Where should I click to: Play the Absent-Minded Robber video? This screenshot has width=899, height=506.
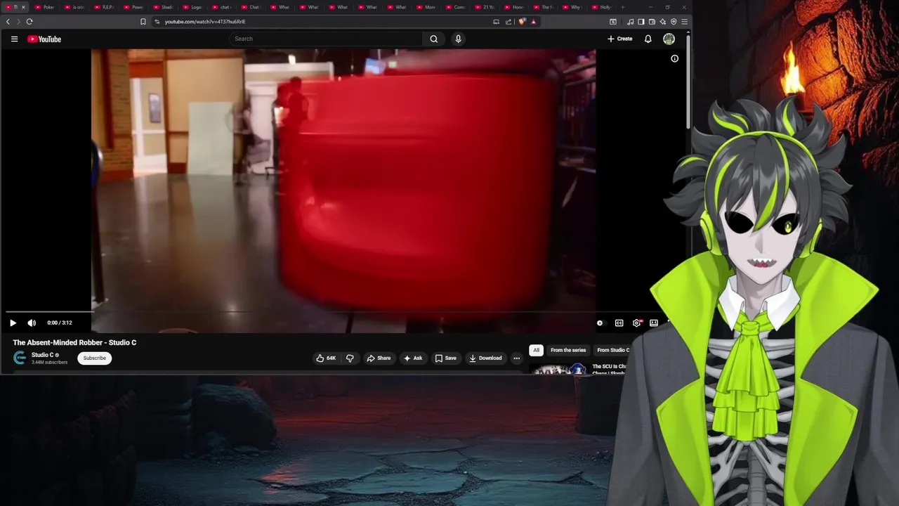(13, 323)
